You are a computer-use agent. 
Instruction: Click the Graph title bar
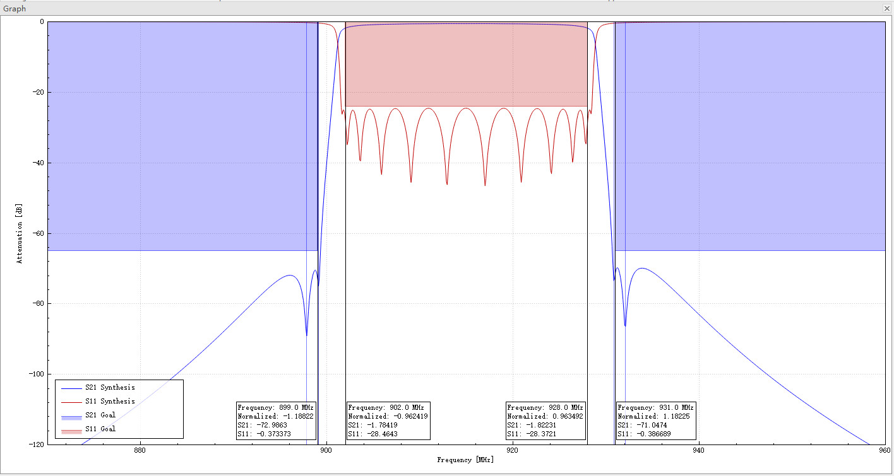point(13,8)
